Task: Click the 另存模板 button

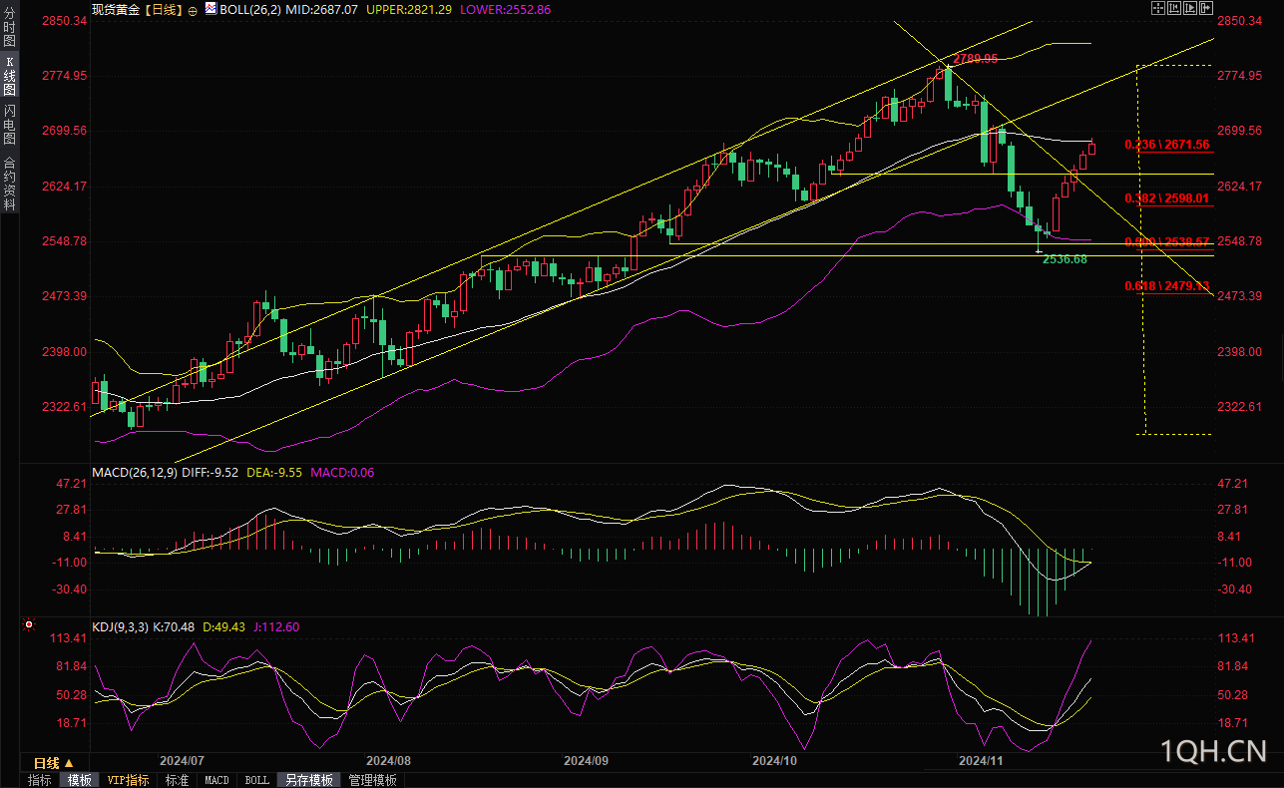Action: (308, 780)
